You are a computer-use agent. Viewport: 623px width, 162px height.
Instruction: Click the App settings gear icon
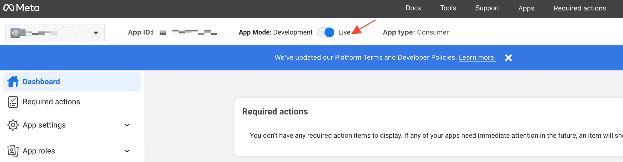click(x=13, y=125)
